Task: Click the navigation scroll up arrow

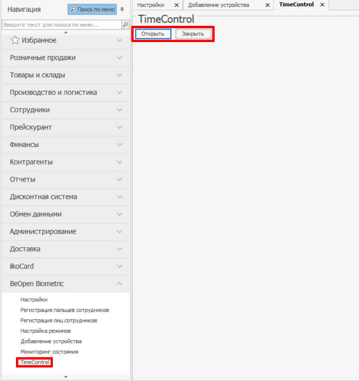Action: 66,32
